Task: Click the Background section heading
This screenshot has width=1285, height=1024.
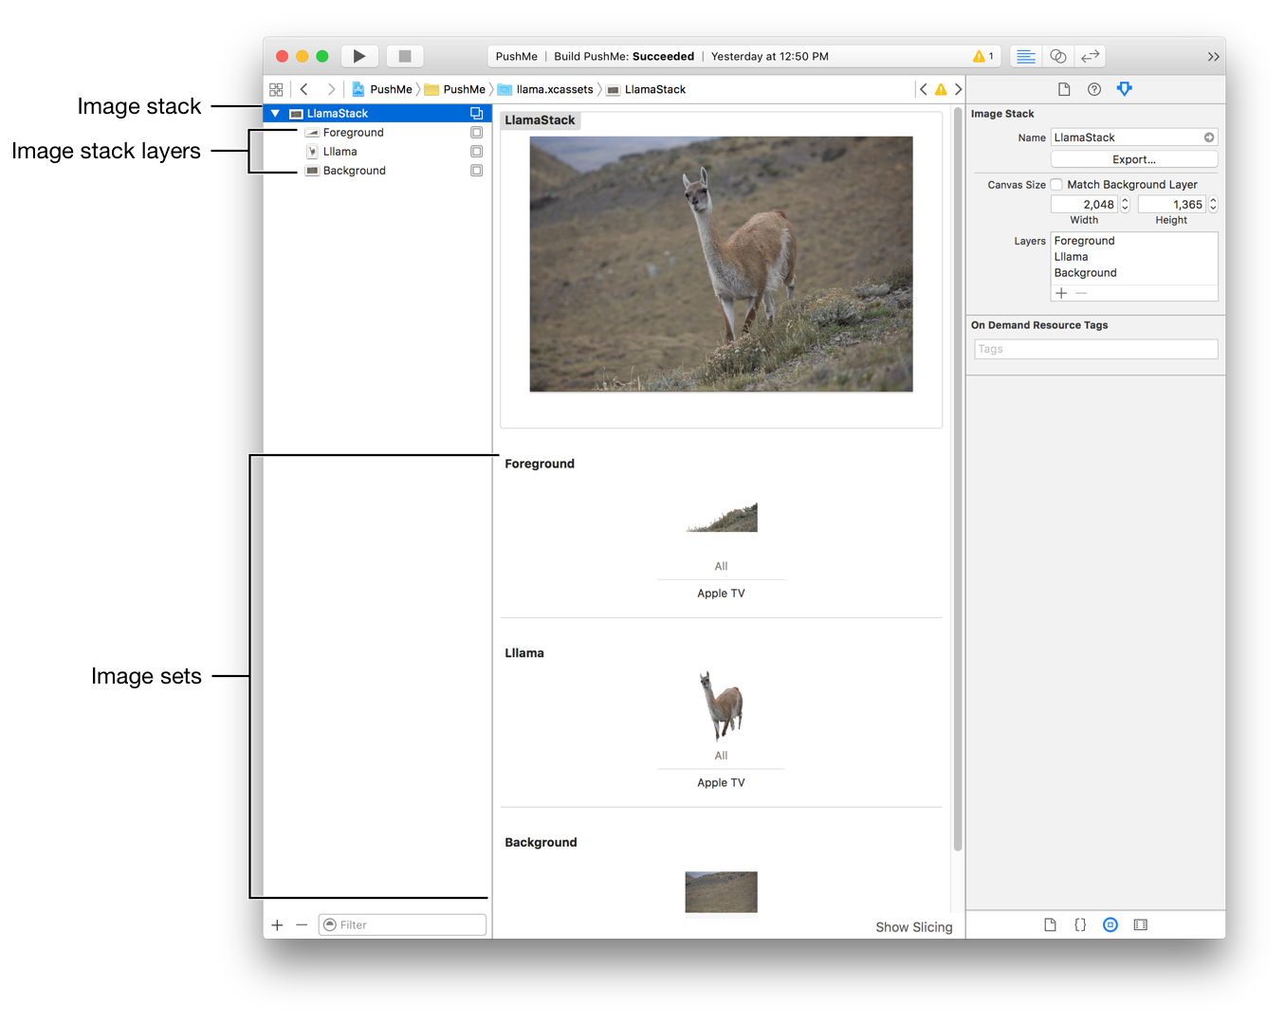Action: point(541,843)
